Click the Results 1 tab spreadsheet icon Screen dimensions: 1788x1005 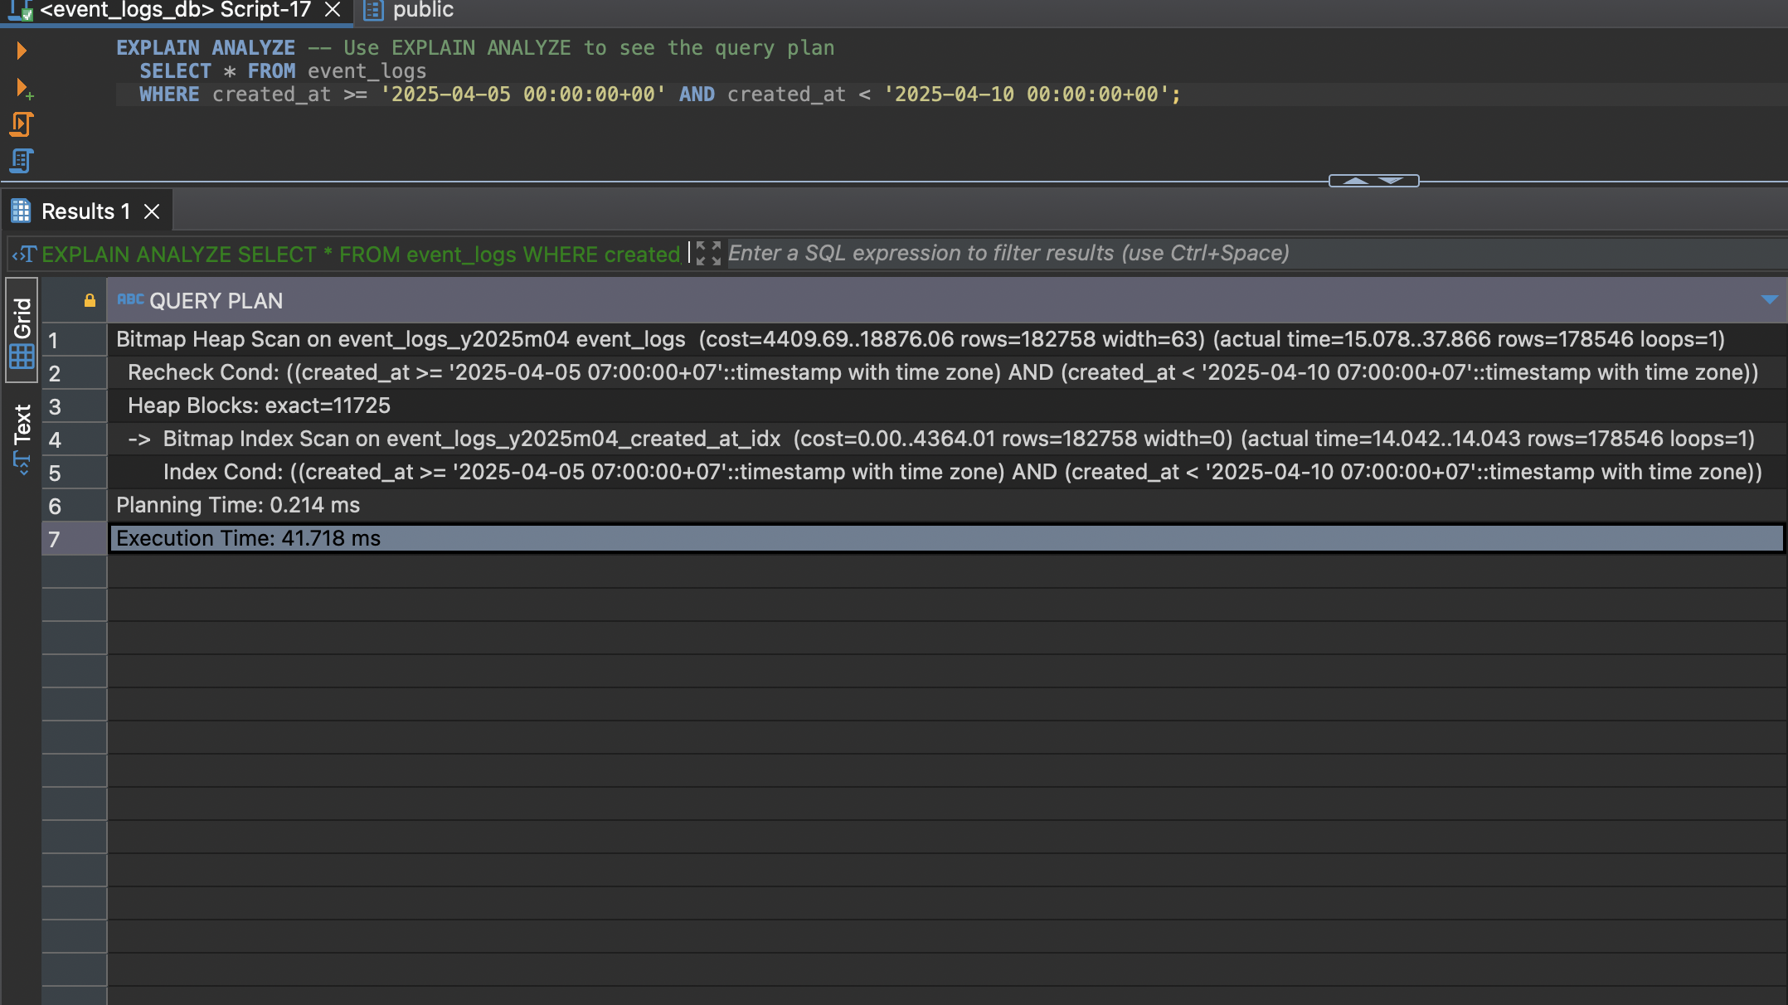point(20,211)
